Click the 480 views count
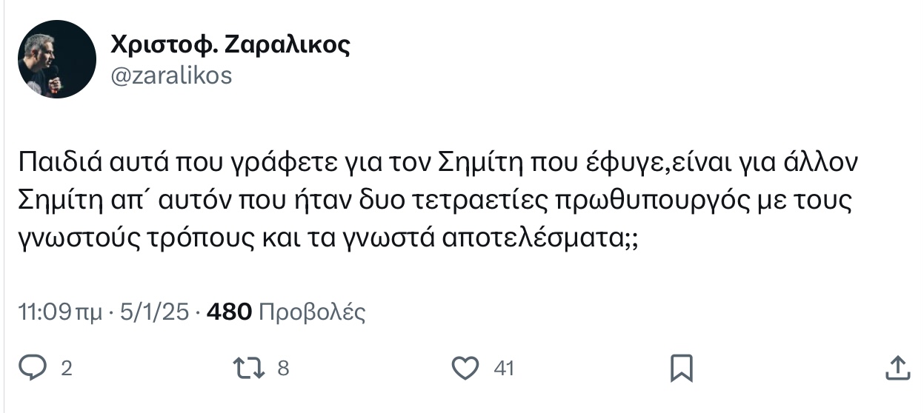924x413 pixels. 230,312
